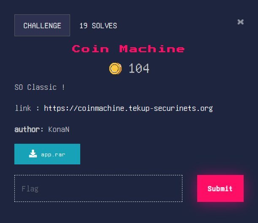Click the download arrow icon on app.rar
Screen dimensions: 258x223
coord(33,154)
